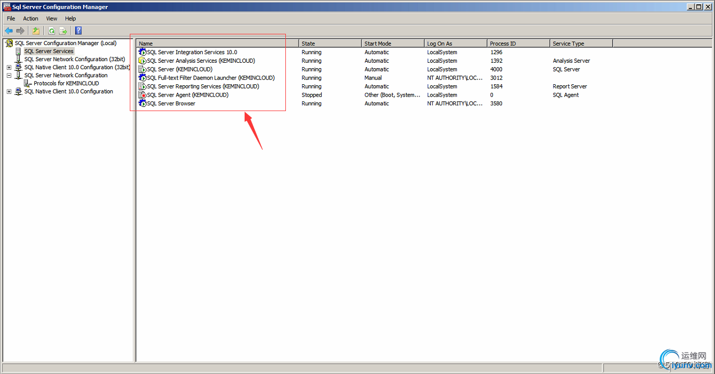Click the "Other (Boot, System..." start mode cell
715x374 pixels.
point(393,95)
